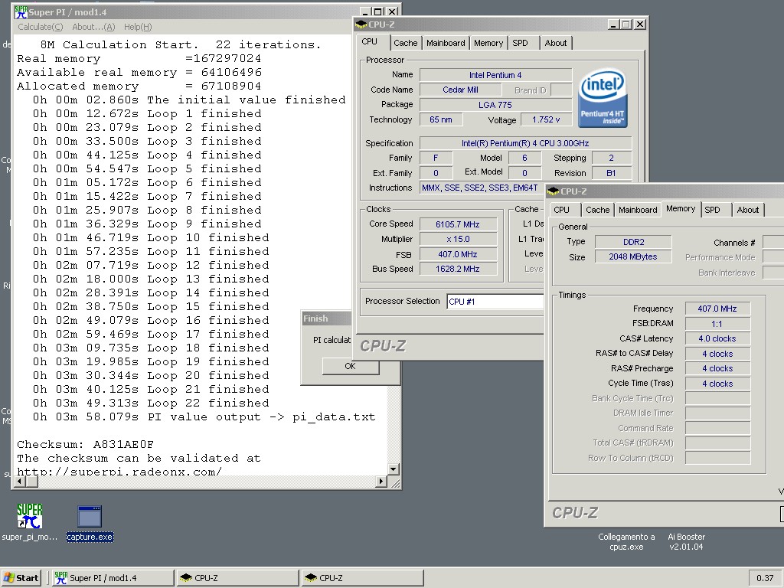
Task: Minimize the Super PI window
Action: (x=366, y=11)
